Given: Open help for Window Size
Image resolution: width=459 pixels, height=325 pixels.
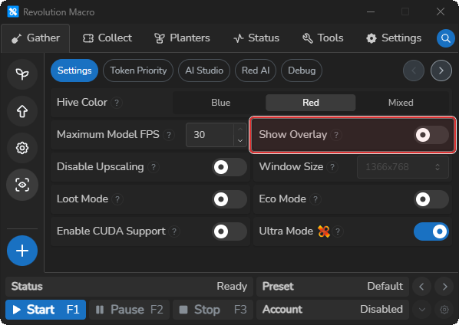Looking at the screenshot, I should pos(332,167).
